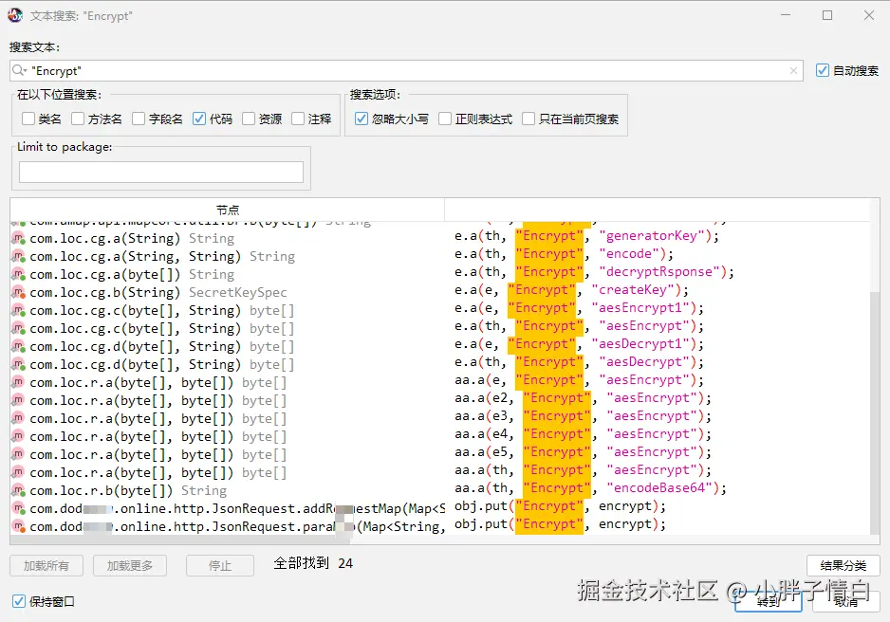Viewport: 890px width, 622px height.
Task: Enable the 资源 resources checkbox
Action: [248, 119]
